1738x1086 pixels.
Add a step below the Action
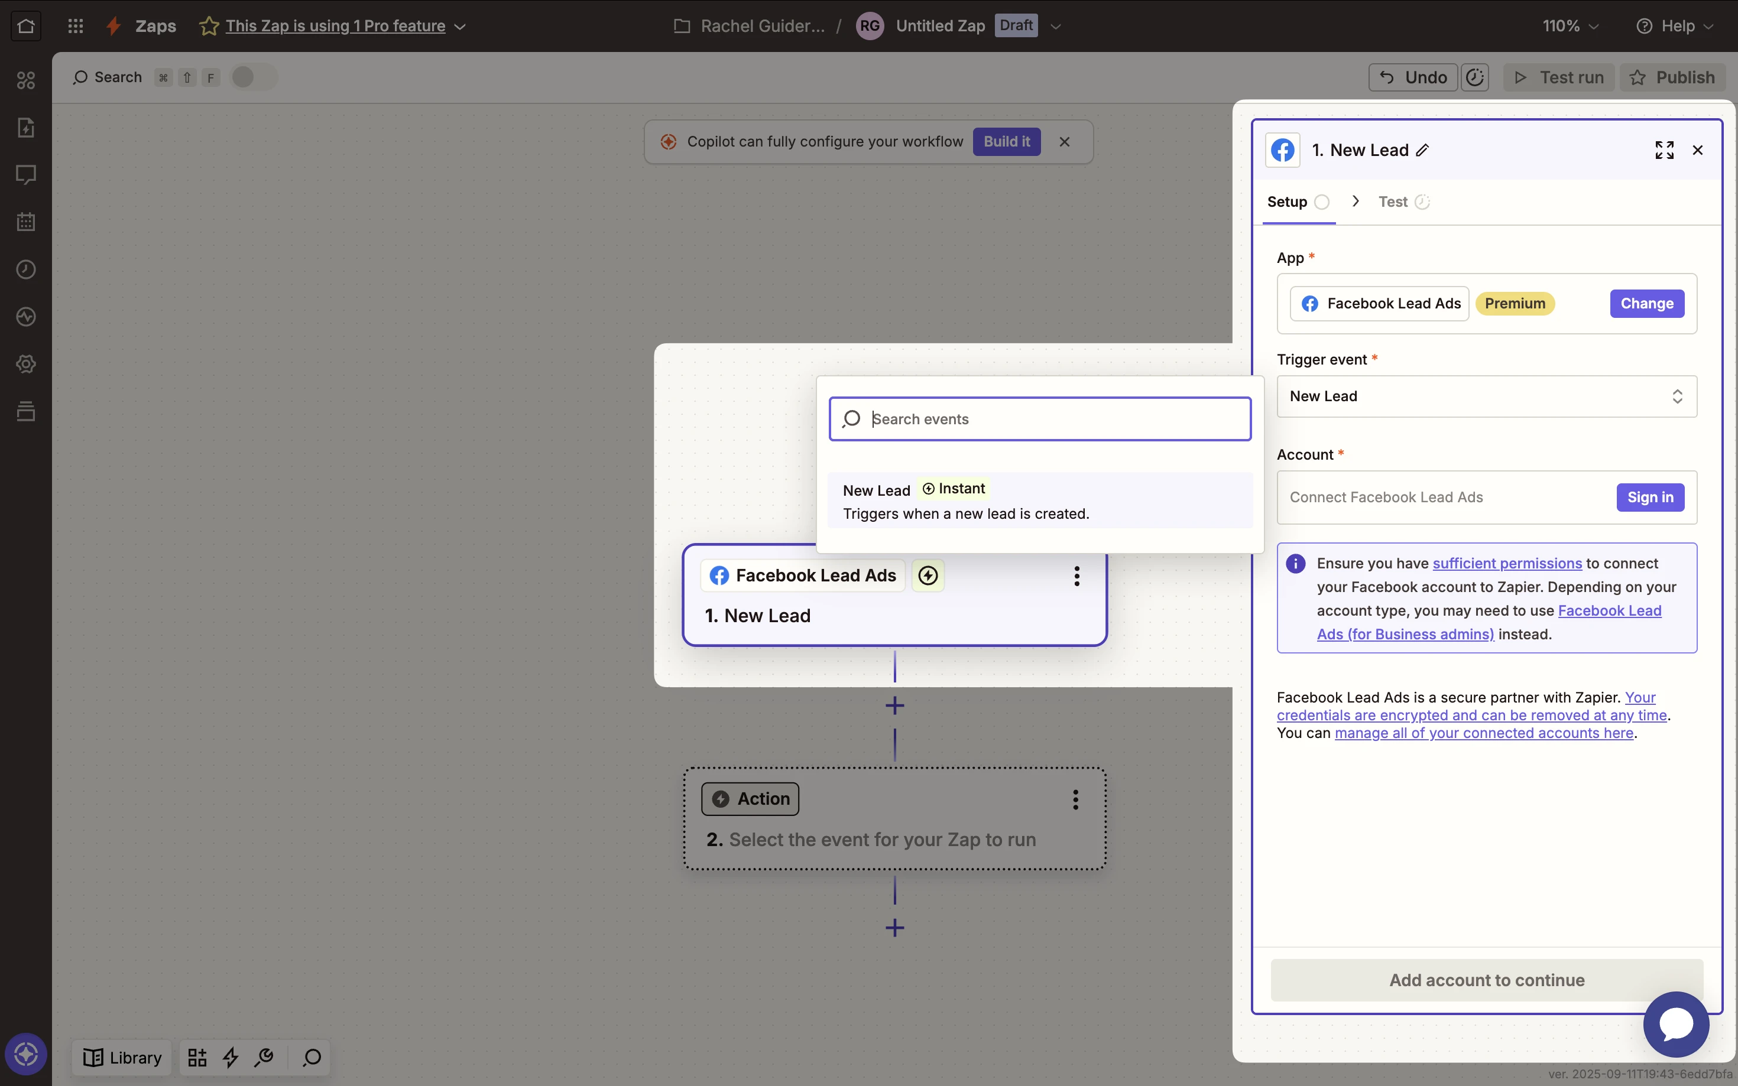[894, 928]
